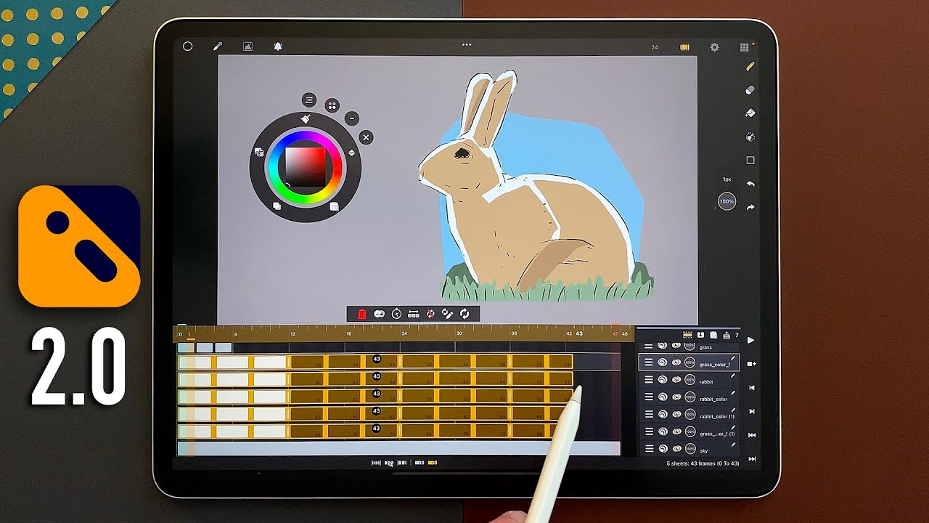Image resolution: width=929 pixels, height=523 pixels.
Task: Minimize the color wheel with minus button
Action: (351, 118)
